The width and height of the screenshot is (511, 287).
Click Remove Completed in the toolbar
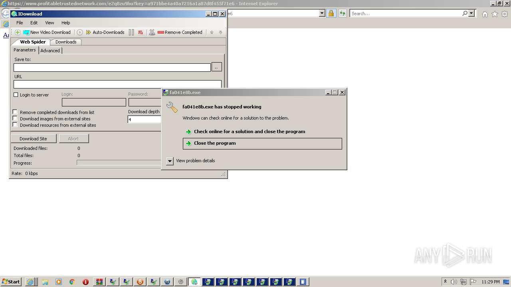point(180,32)
